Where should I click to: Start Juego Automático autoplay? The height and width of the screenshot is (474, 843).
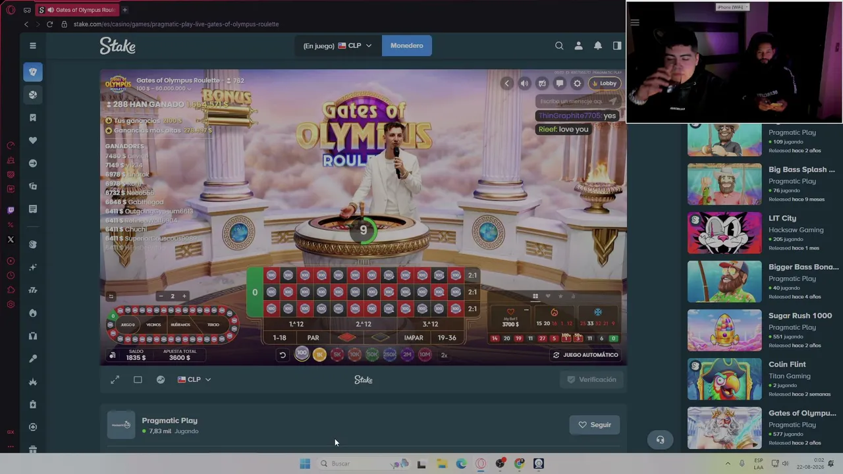pyautogui.click(x=585, y=355)
